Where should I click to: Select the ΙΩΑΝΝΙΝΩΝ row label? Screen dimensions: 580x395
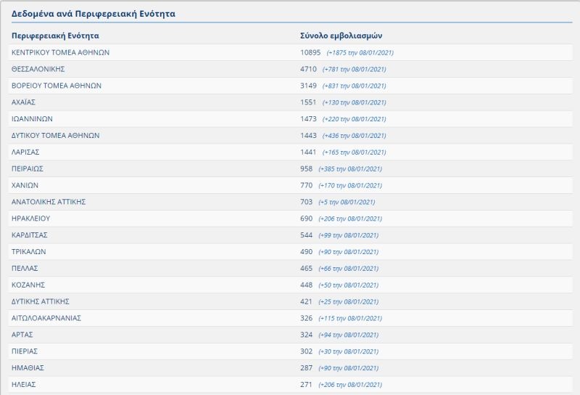click(x=32, y=119)
